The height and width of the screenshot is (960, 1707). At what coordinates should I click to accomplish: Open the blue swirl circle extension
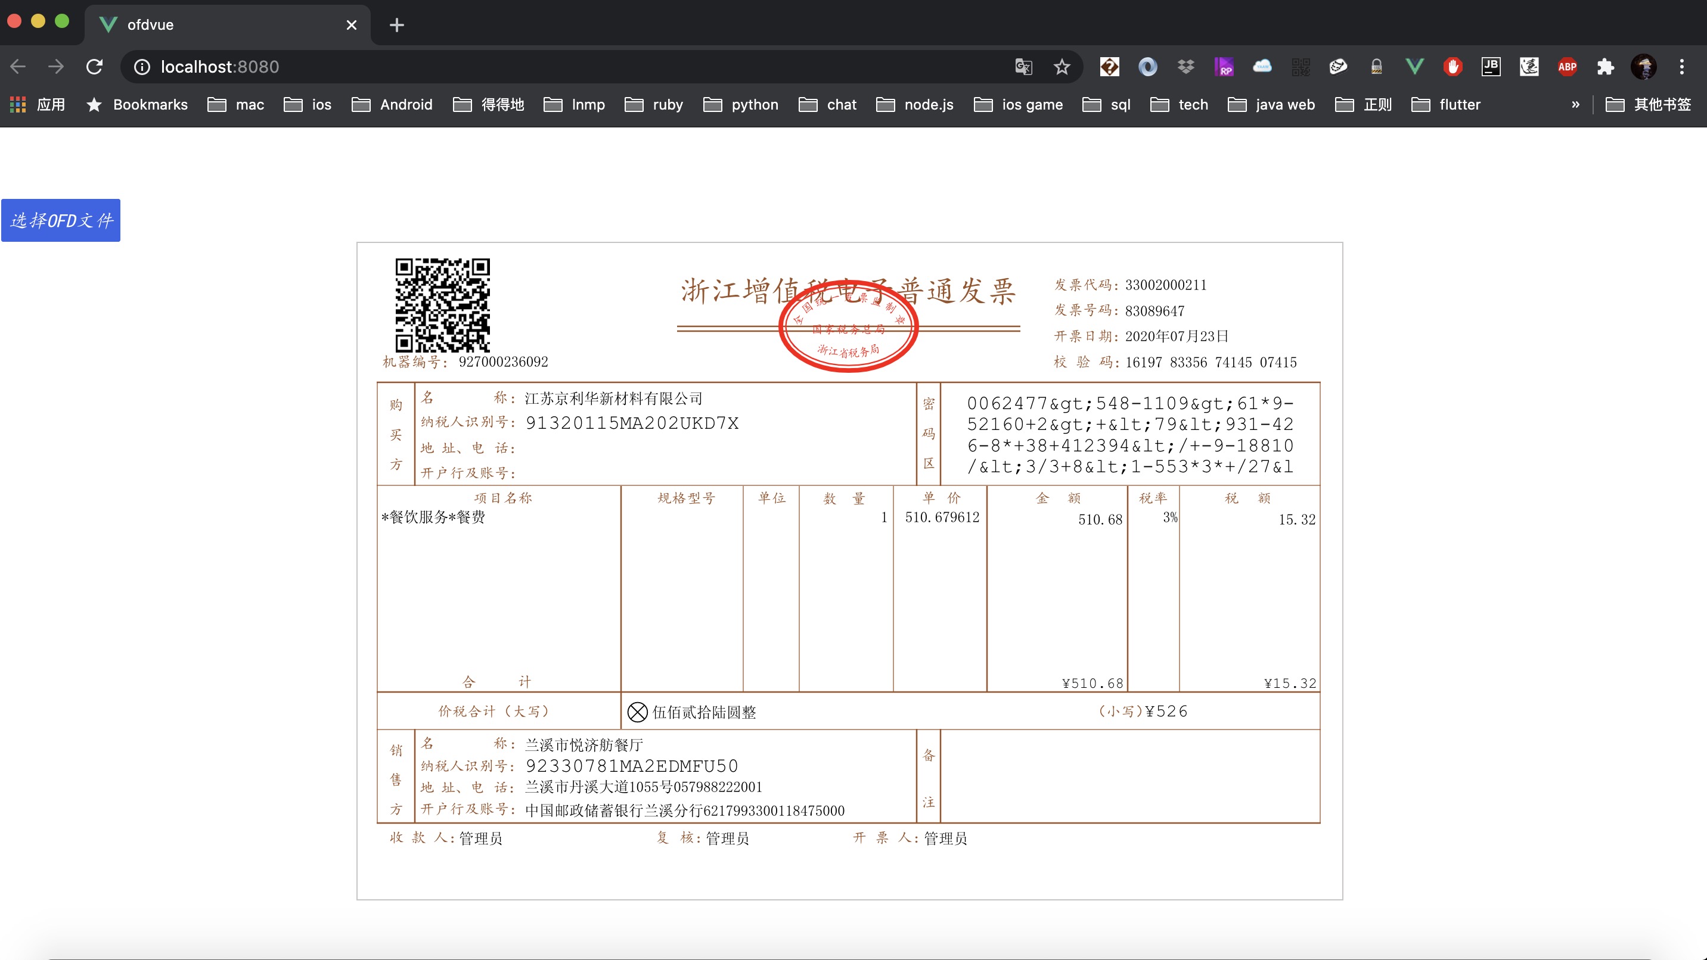(1148, 66)
